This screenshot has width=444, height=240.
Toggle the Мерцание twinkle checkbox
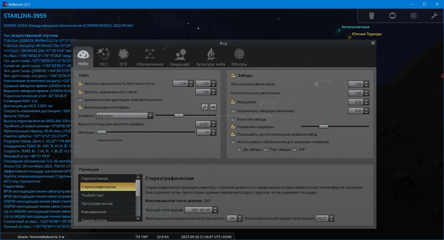click(233, 102)
